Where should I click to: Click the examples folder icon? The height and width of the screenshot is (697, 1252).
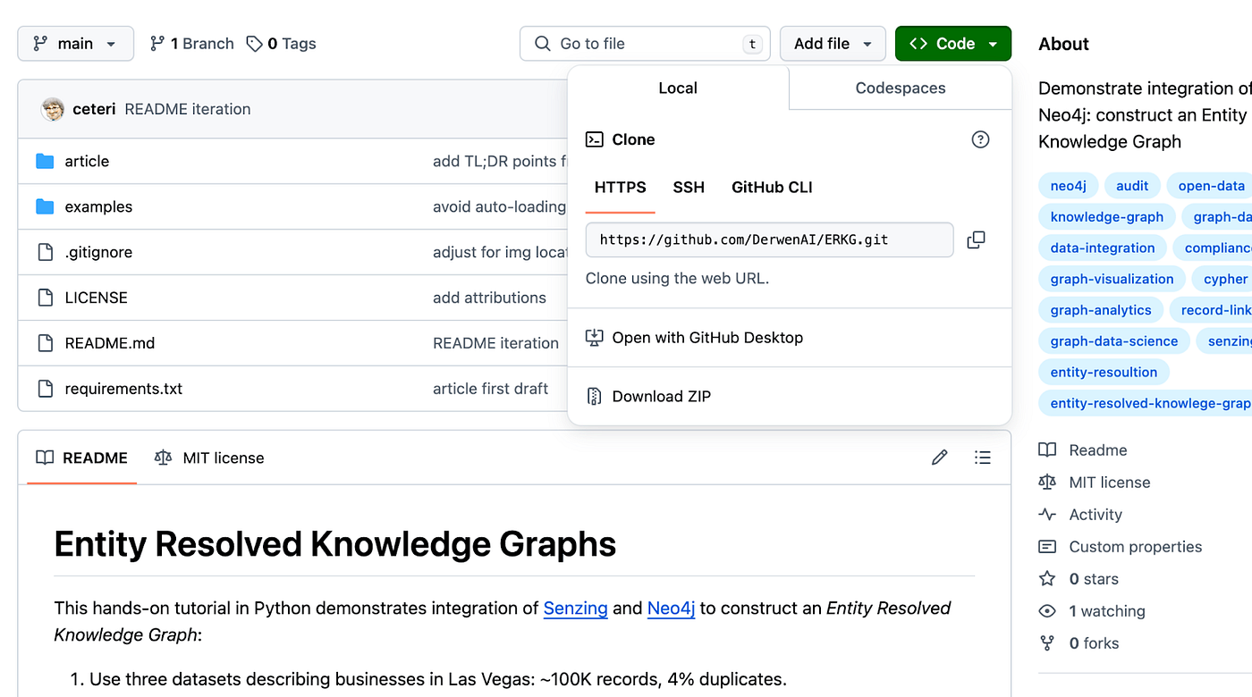[x=45, y=207]
